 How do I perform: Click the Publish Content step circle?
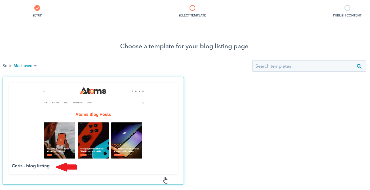click(x=347, y=8)
